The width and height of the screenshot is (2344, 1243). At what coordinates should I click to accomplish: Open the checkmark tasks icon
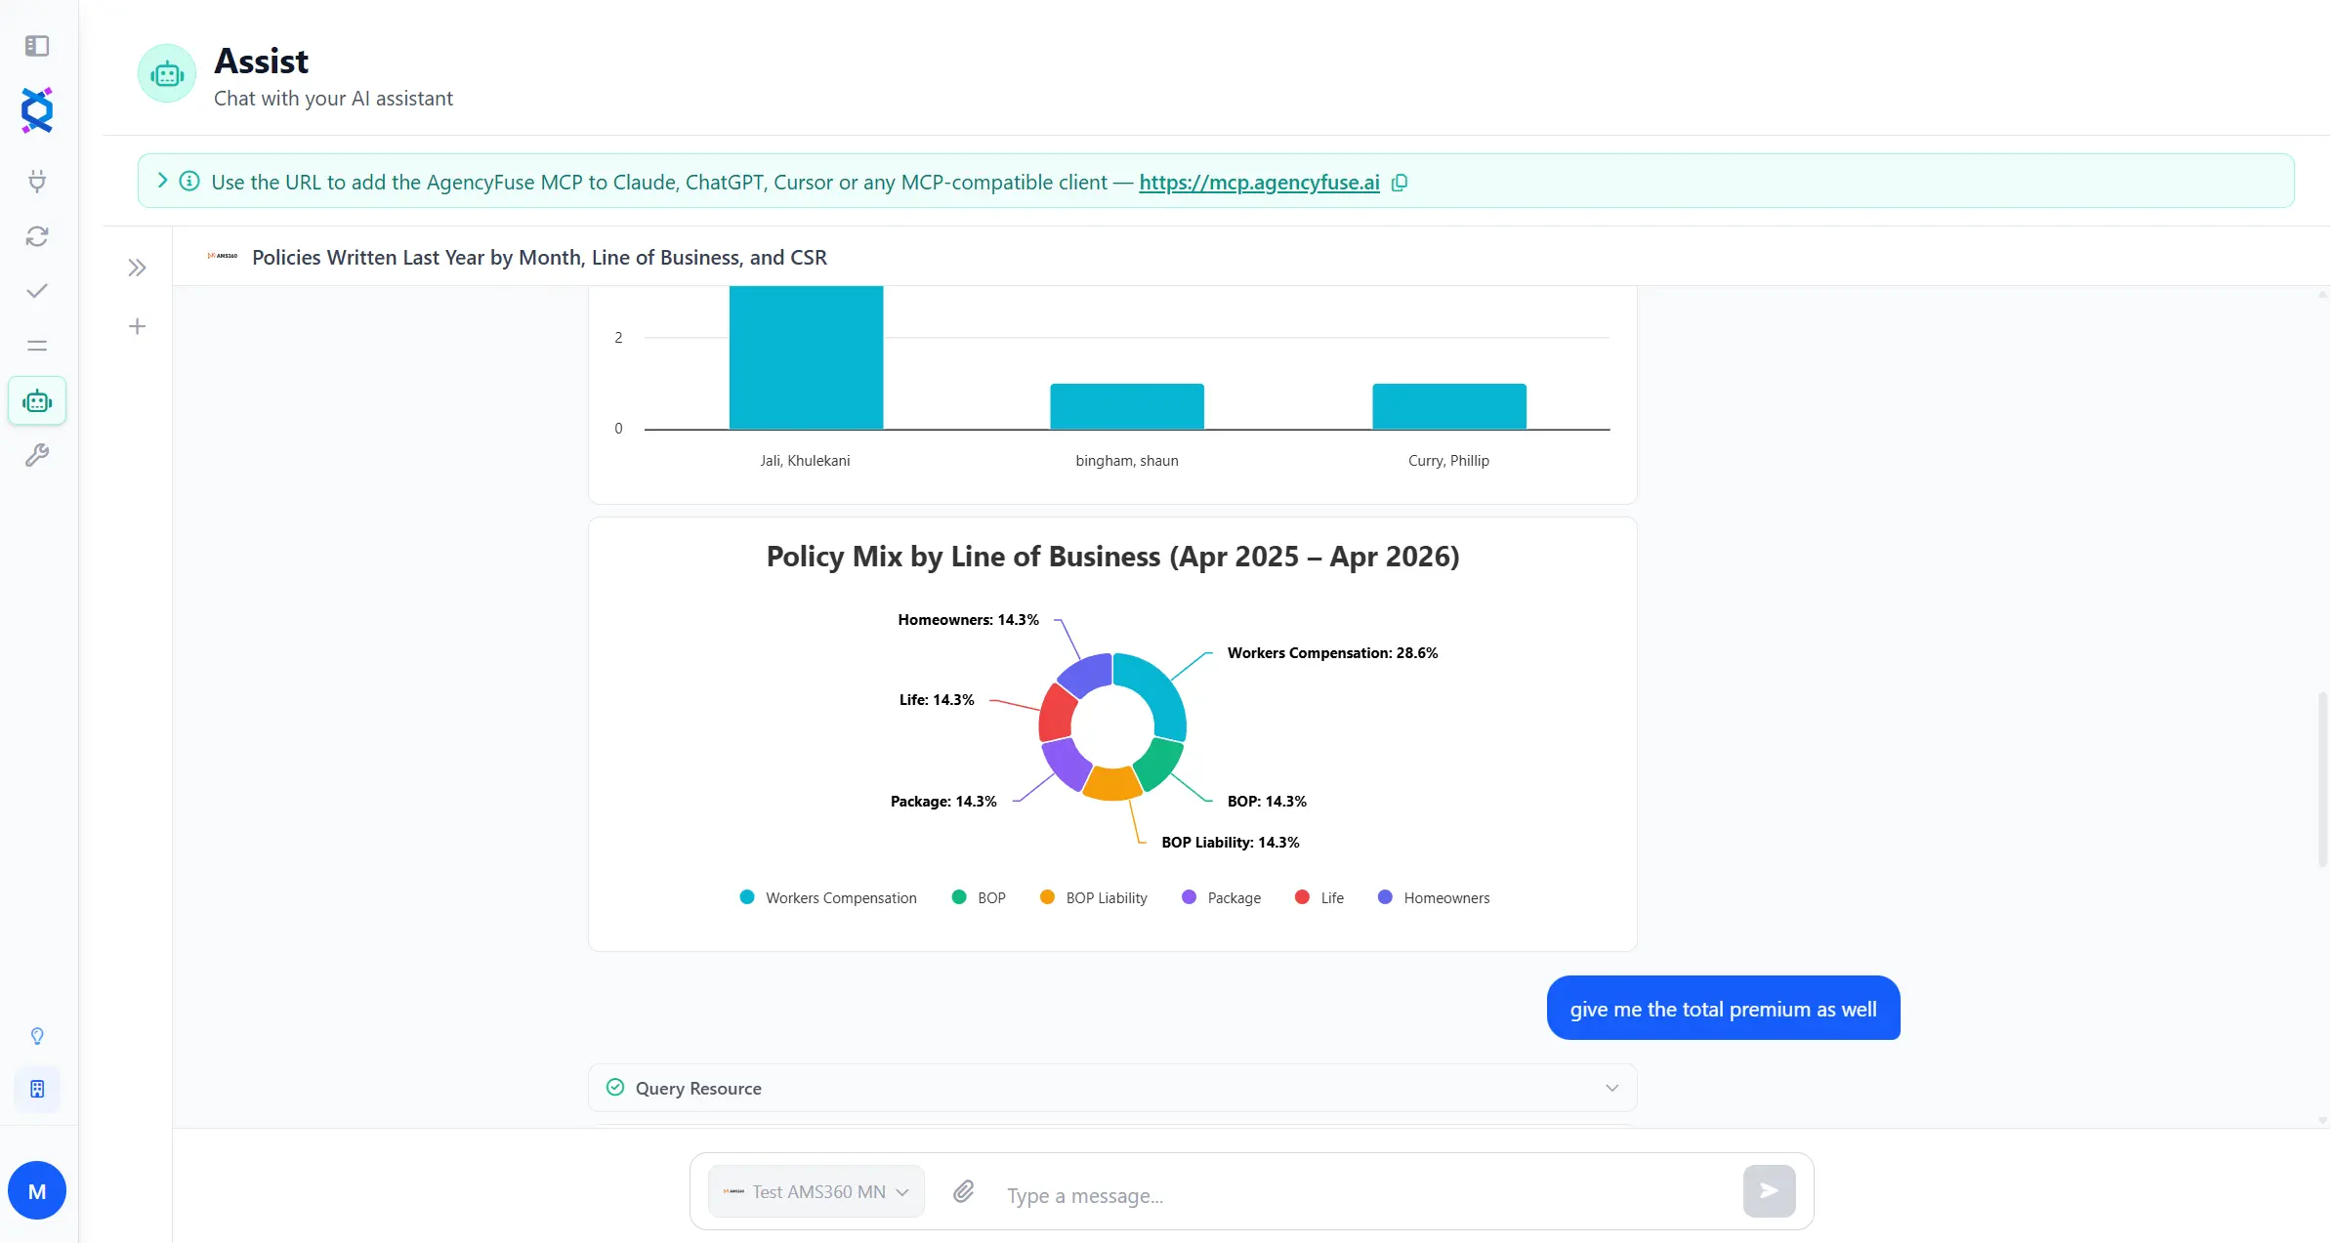coord(37,291)
